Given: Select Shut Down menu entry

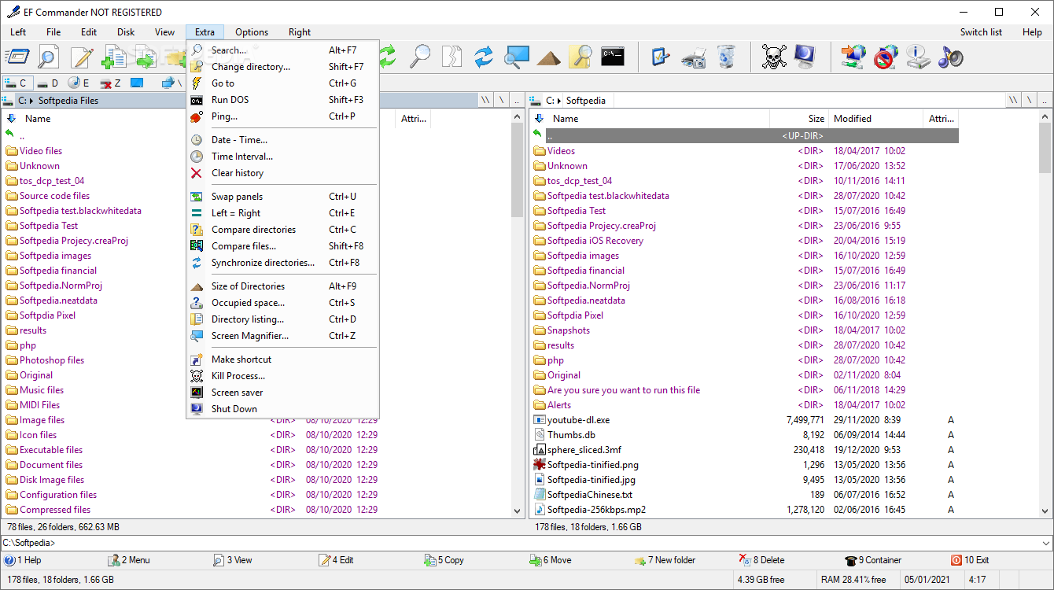Looking at the screenshot, I should click(283, 409).
